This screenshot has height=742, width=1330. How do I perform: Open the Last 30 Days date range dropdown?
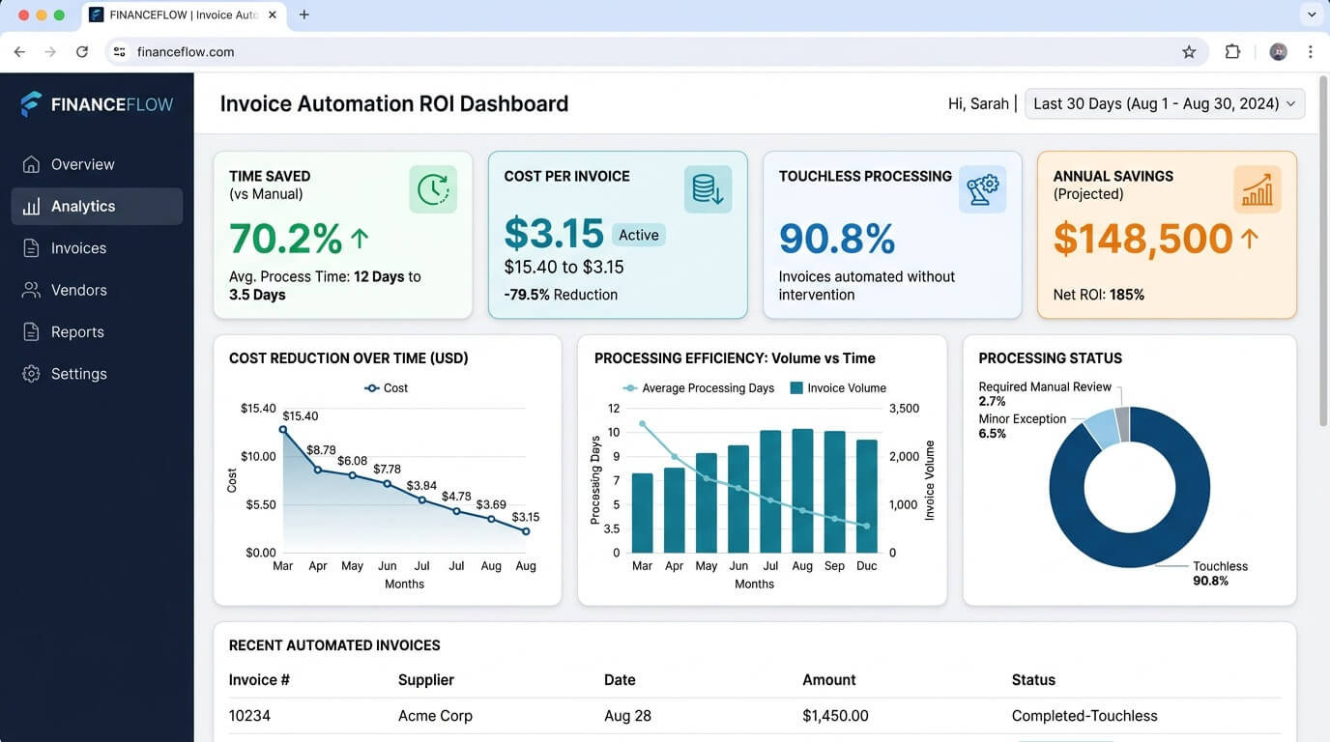pos(1164,103)
